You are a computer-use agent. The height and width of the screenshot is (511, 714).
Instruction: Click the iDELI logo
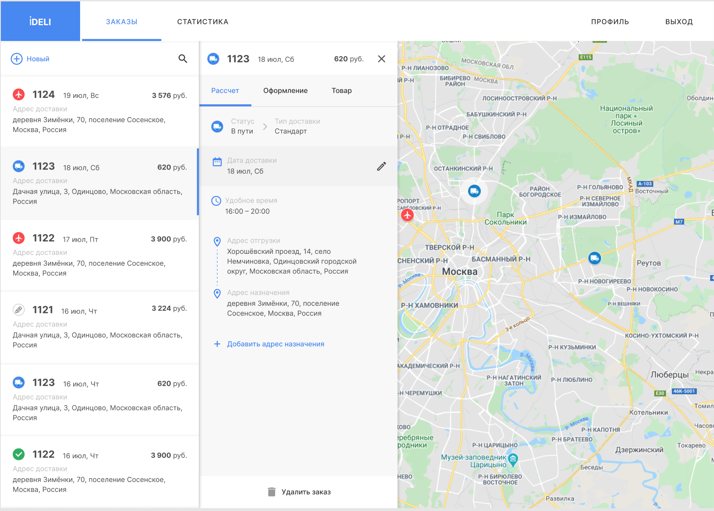point(40,22)
